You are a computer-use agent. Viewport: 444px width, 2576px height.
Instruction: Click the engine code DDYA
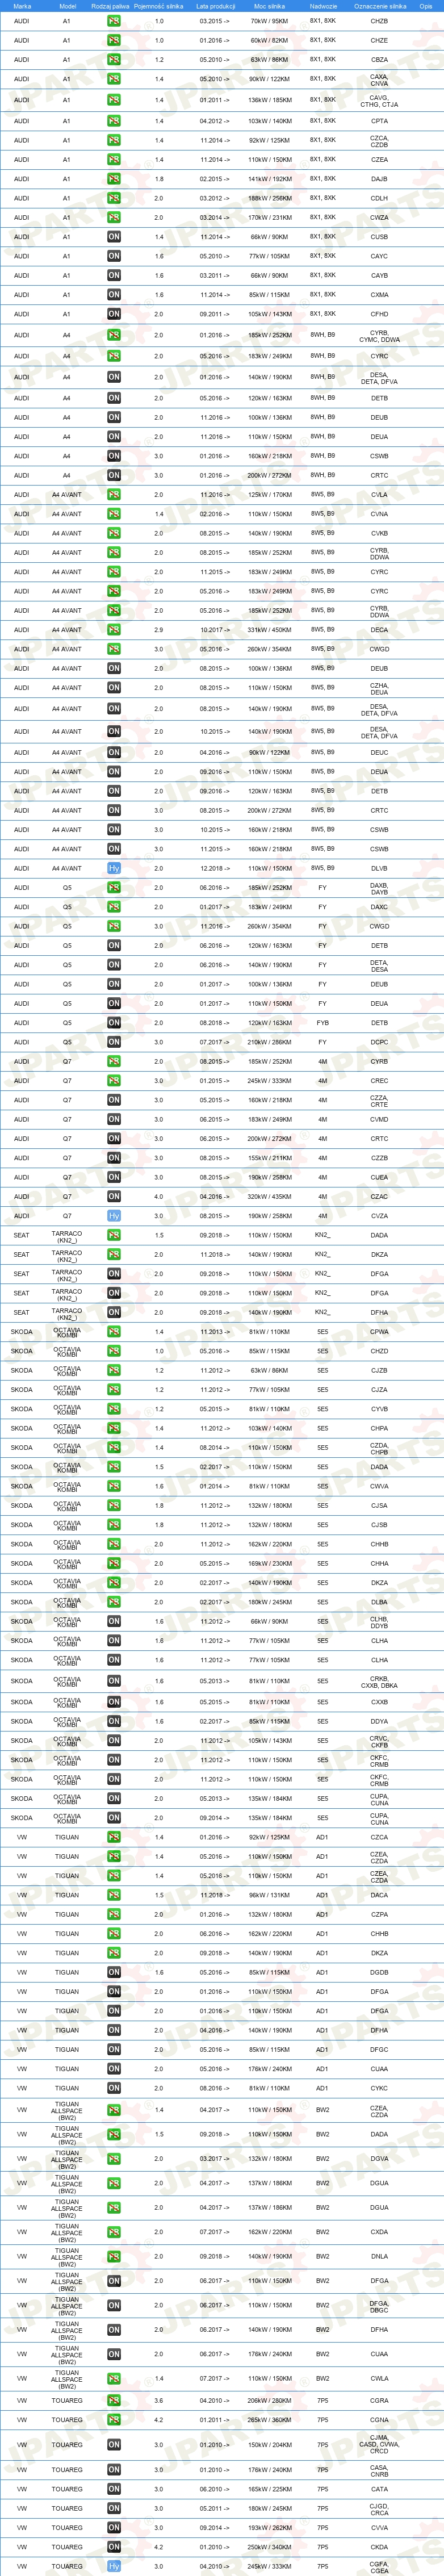(379, 1722)
